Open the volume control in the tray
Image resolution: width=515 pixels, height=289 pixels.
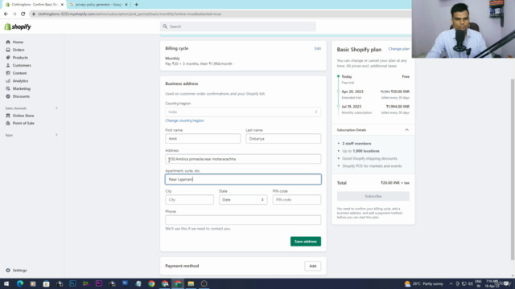click(x=470, y=283)
